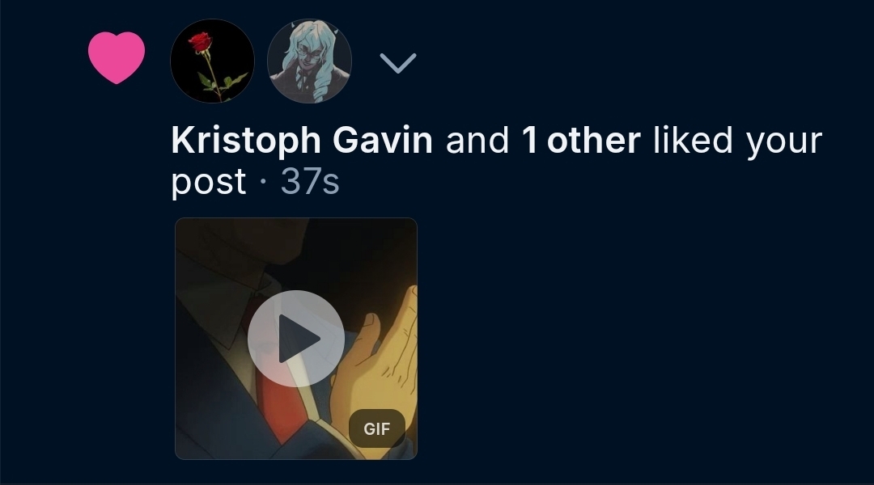Open Kristoph Gavin's profile from the name
This screenshot has height=485, width=874.
click(x=302, y=140)
